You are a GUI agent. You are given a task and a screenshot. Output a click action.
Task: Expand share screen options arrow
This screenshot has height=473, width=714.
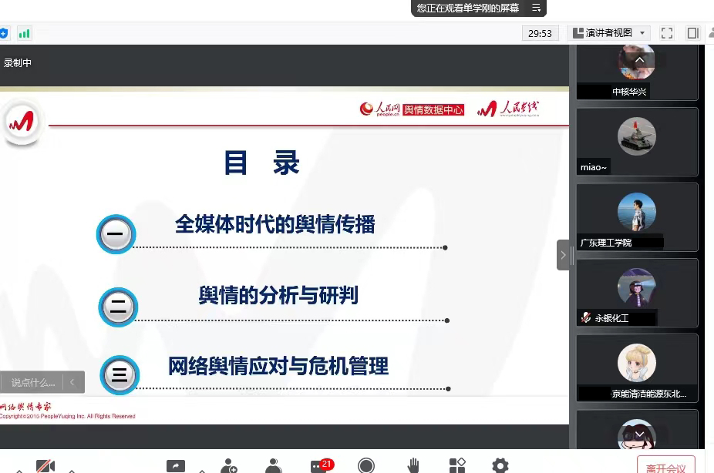[x=202, y=469]
